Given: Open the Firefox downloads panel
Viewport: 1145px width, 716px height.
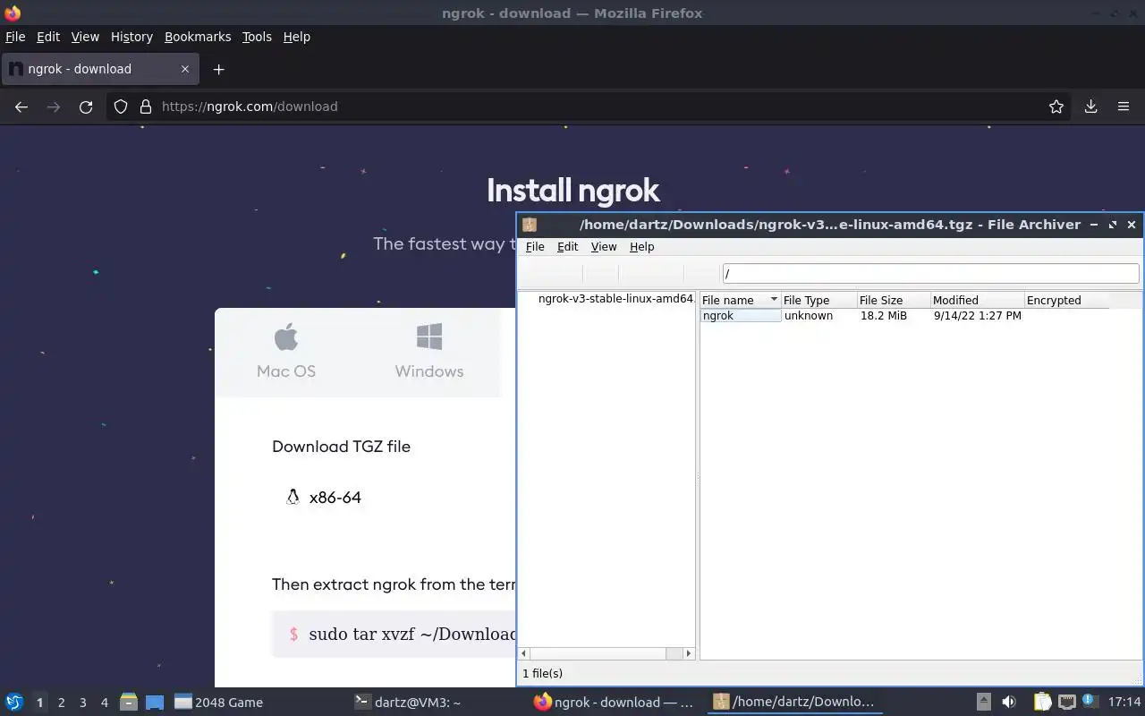Looking at the screenshot, I should point(1090,107).
